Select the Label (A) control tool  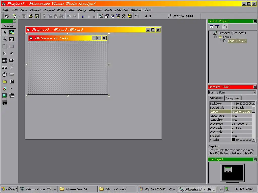click(5, 39)
